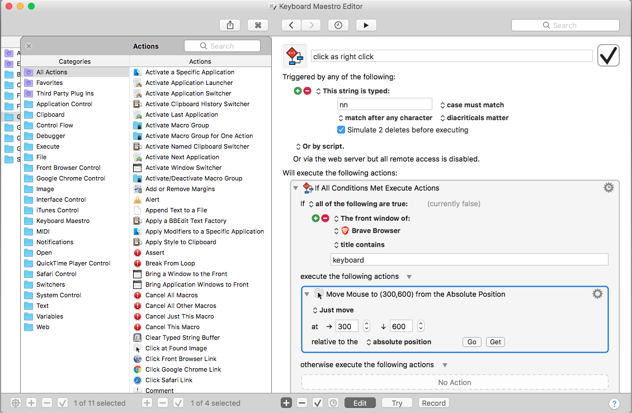Click the horizontal position field showing 300
The image size is (632, 413).
pyautogui.click(x=347, y=326)
